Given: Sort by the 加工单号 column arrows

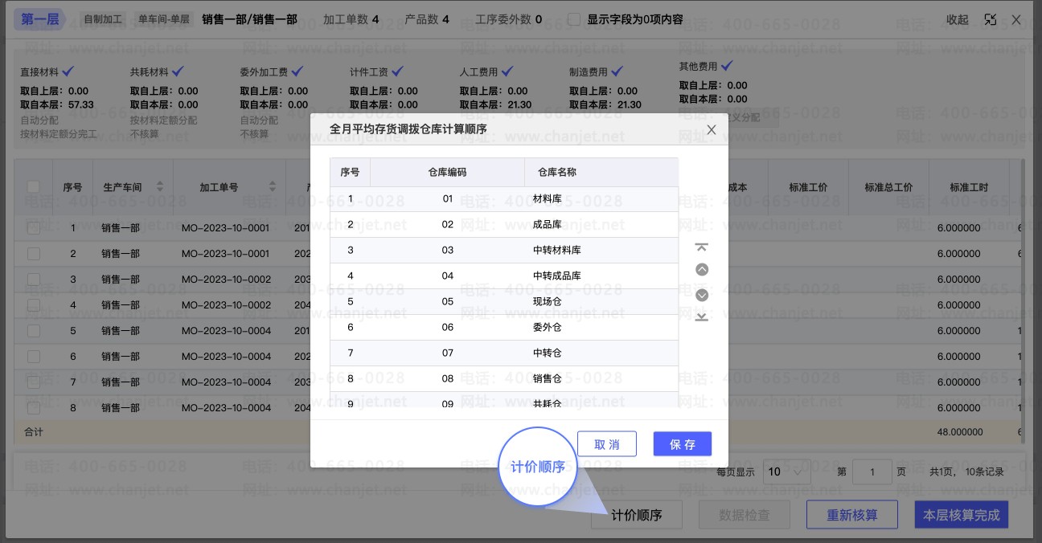Looking at the screenshot, I should pyautogui.click(x=272, y=187).
